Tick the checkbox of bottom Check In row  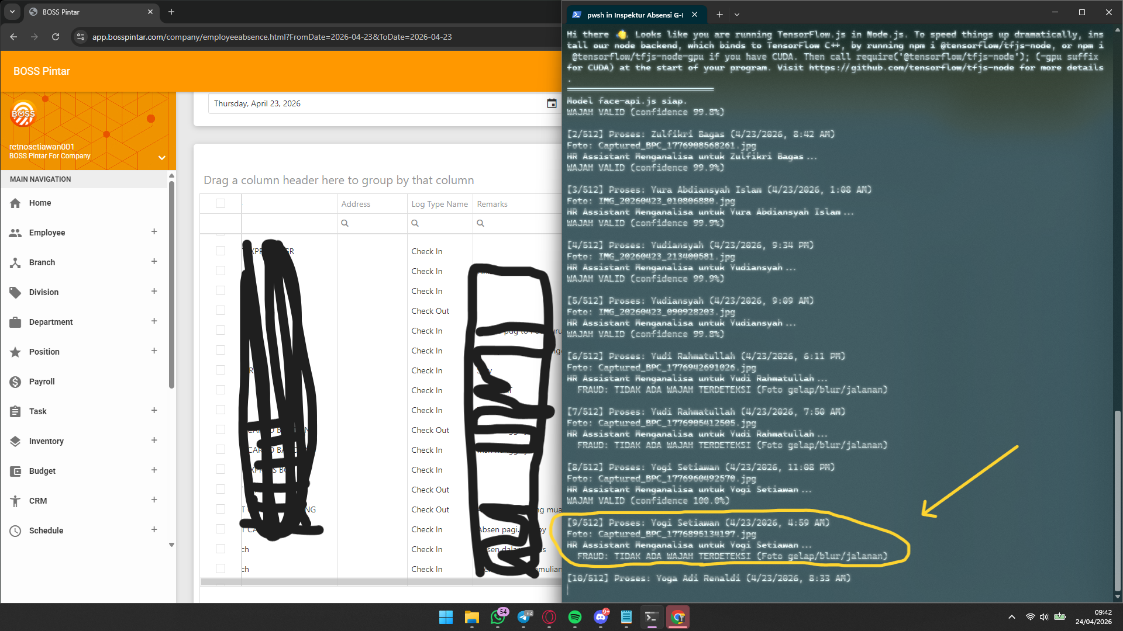point(221,568)
